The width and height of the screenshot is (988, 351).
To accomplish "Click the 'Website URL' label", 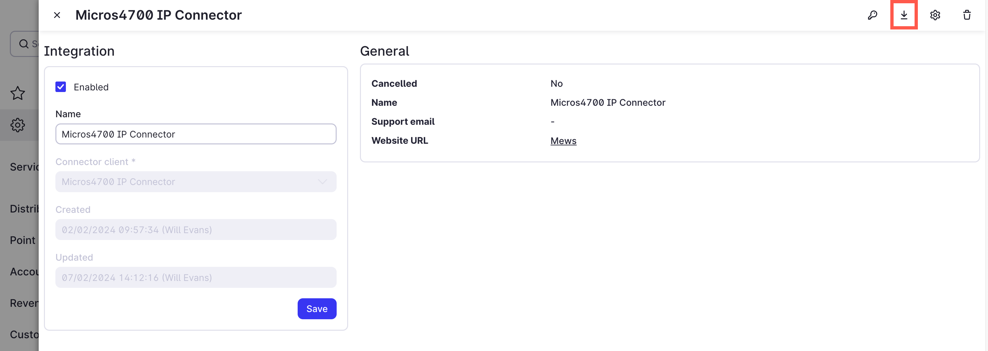I will tap(400, 141).
